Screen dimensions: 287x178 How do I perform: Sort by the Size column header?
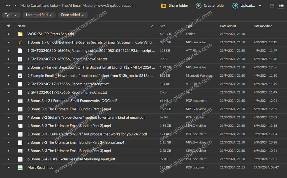(x=163, y=26)
